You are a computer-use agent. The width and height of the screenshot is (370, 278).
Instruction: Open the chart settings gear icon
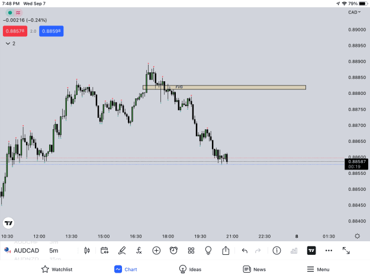click(x=357, y=236)
